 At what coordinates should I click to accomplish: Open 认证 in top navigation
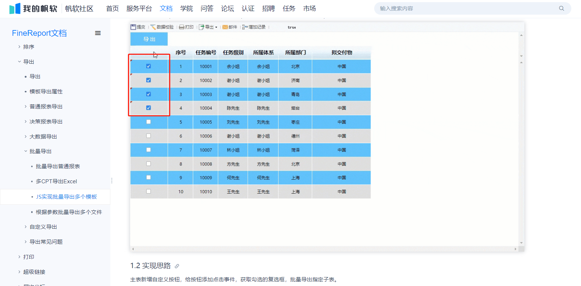(248, 9)
